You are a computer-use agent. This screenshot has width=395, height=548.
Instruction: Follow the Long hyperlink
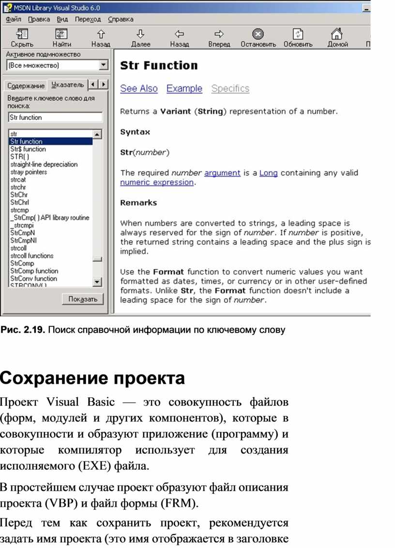[268, 173]
